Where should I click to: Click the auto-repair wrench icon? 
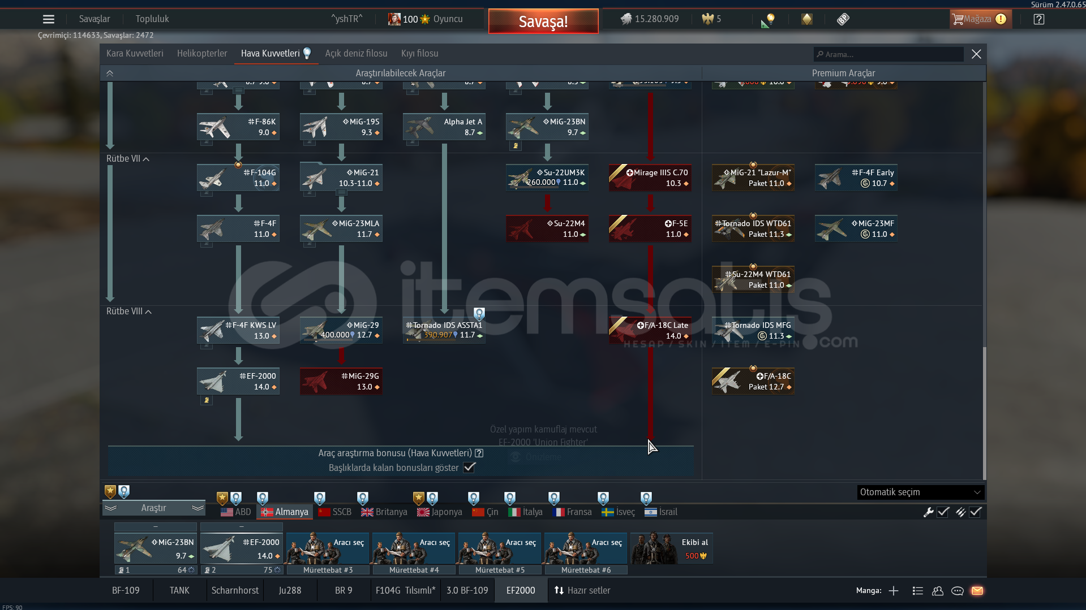(929, 512)
